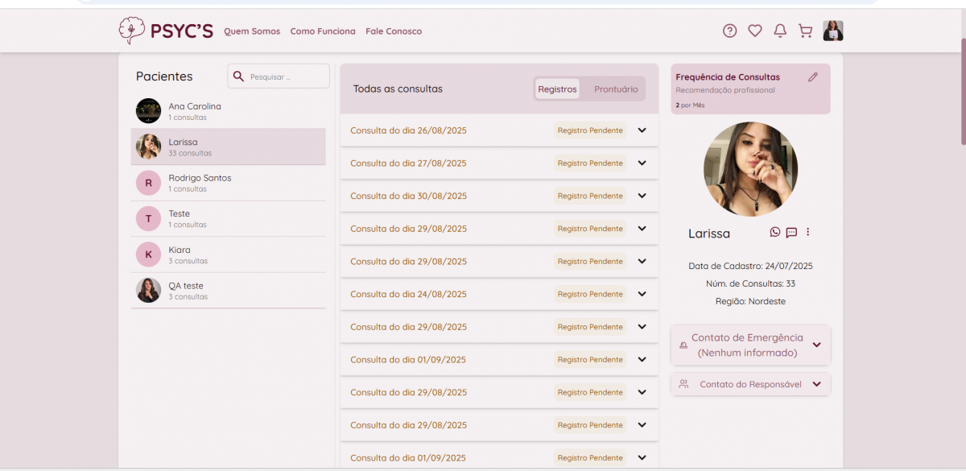Open chat message icon beside Larissa
The width and height of the screenshot is (966, 471).
tap(791, 232)
